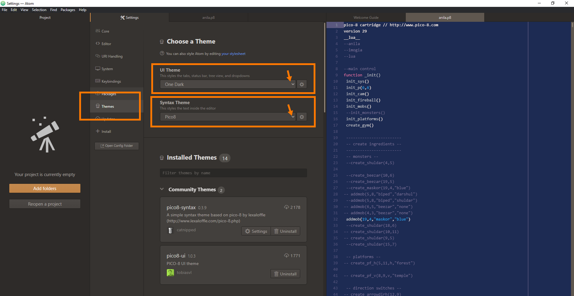Click the Choose a Theme heading icon
The height and width of the screenshot is (296, 574).
coord(162,42)
